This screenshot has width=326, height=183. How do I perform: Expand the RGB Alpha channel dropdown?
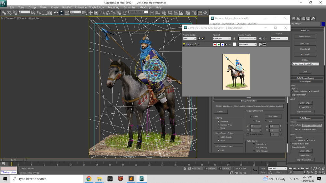click(x=247, y=44)
